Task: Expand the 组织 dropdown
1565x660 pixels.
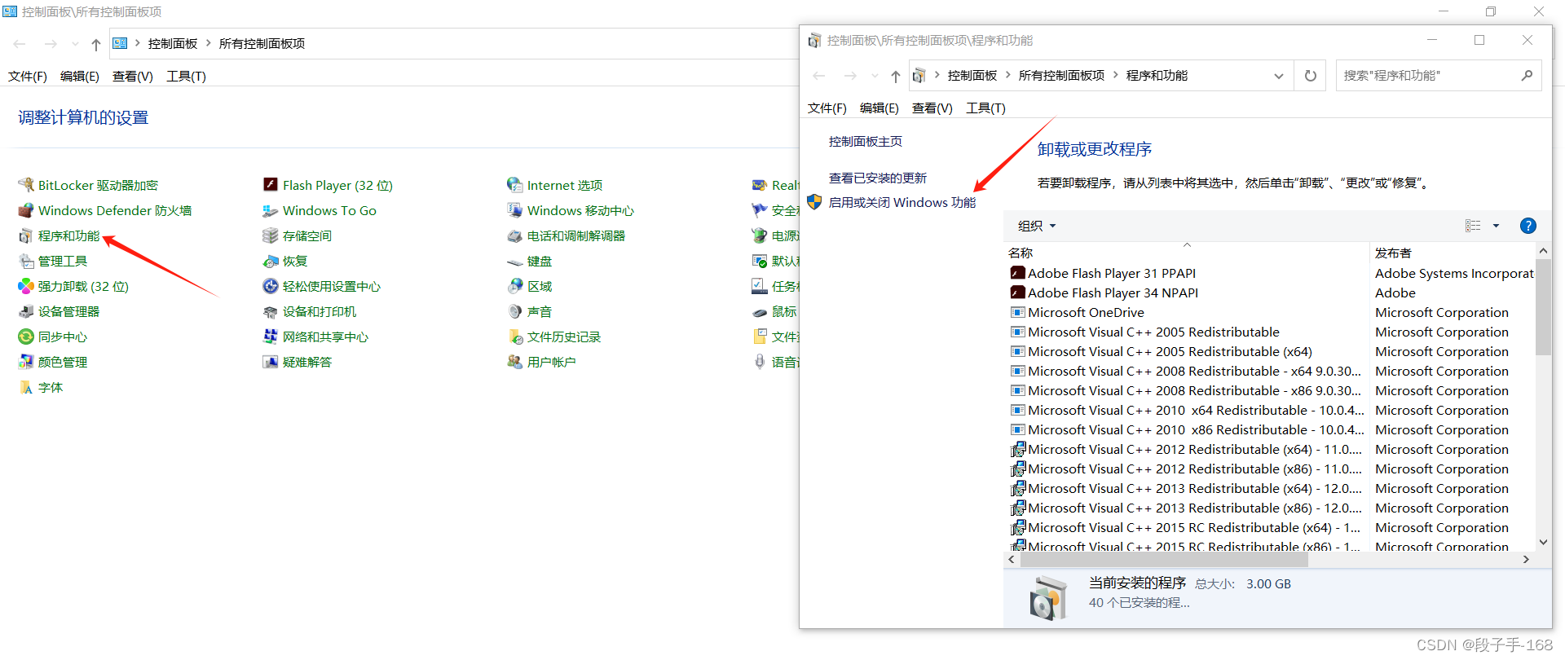Action: click(x=1037, y=226)
